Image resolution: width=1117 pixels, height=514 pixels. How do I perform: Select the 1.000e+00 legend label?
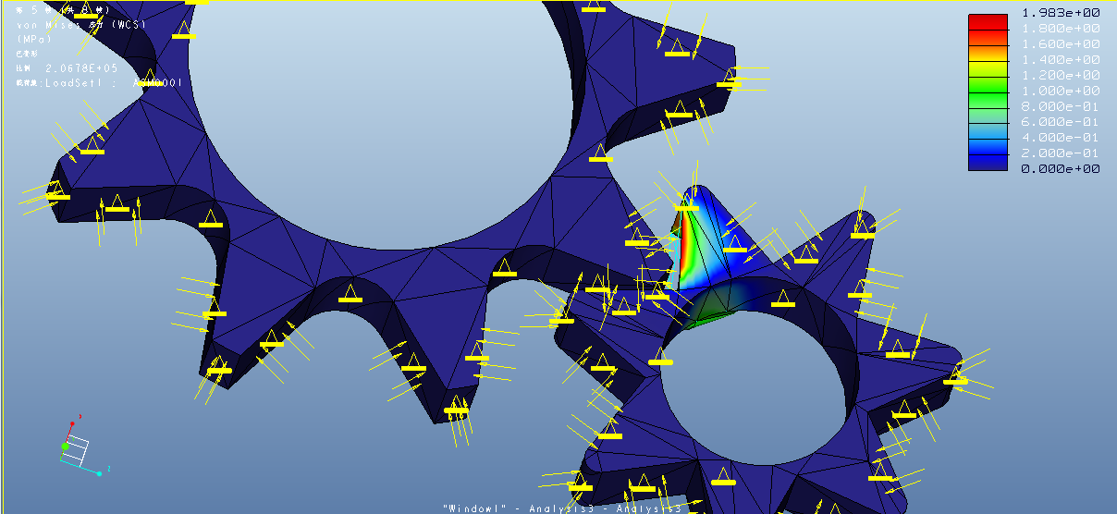(1060, 91)
